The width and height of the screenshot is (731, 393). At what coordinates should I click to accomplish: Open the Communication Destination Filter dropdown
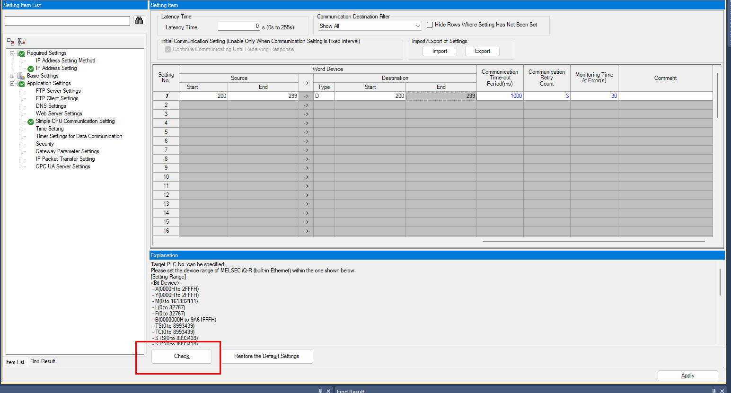(370, 26)
